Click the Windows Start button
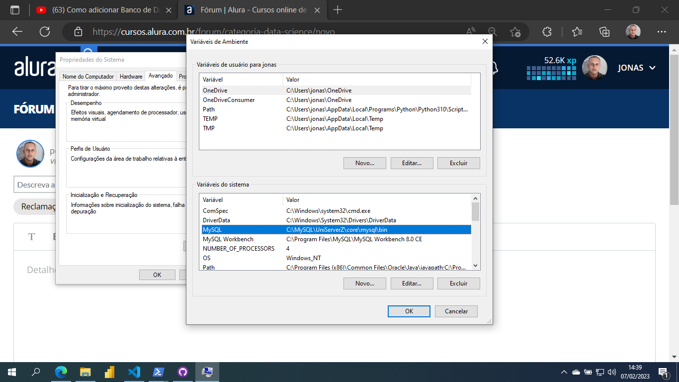 [12, 372]
